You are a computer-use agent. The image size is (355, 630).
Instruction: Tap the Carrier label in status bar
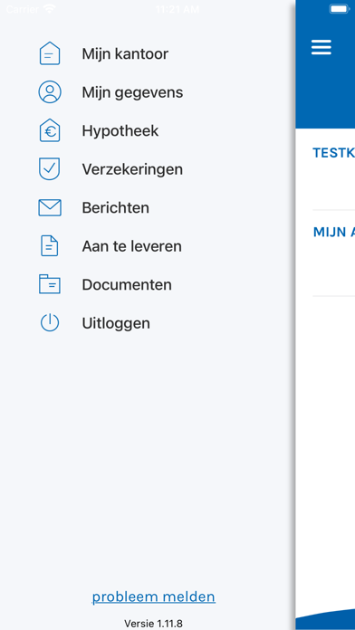pyautogui.click(x=23, y=9)
